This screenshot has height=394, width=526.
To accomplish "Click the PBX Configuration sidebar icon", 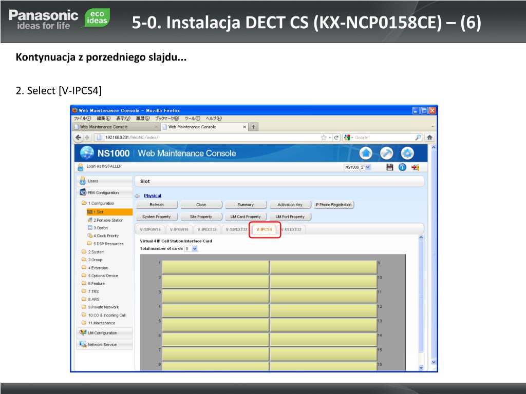I will pos(83,192).
